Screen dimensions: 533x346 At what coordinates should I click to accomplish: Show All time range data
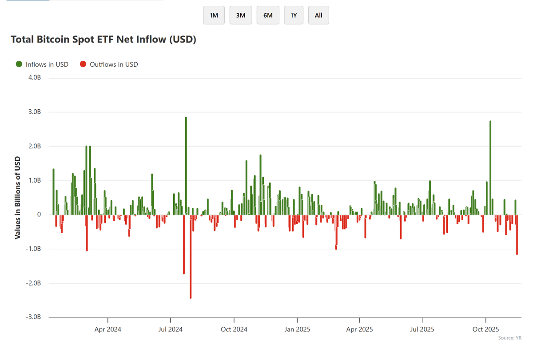tap(318, 15)
